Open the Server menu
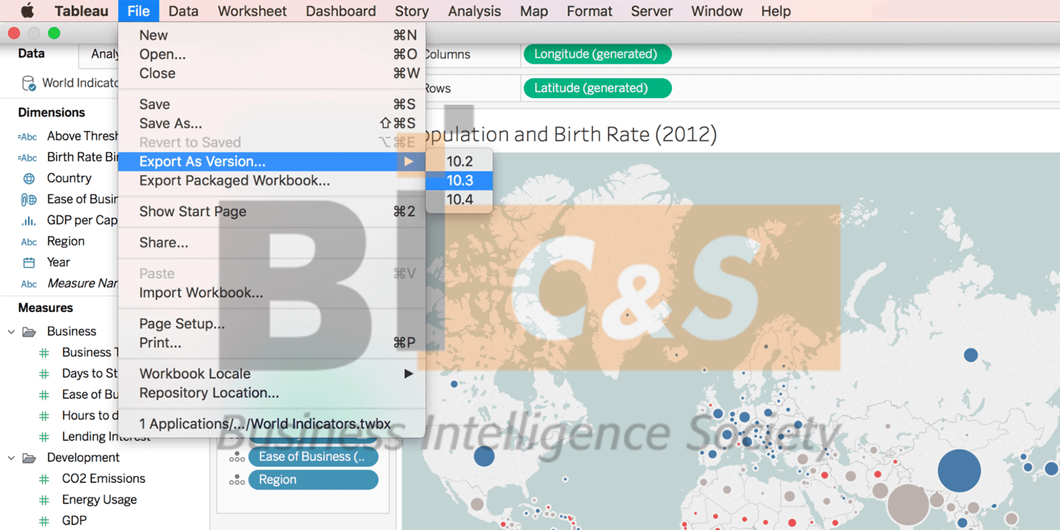 [x=652, y=11]
